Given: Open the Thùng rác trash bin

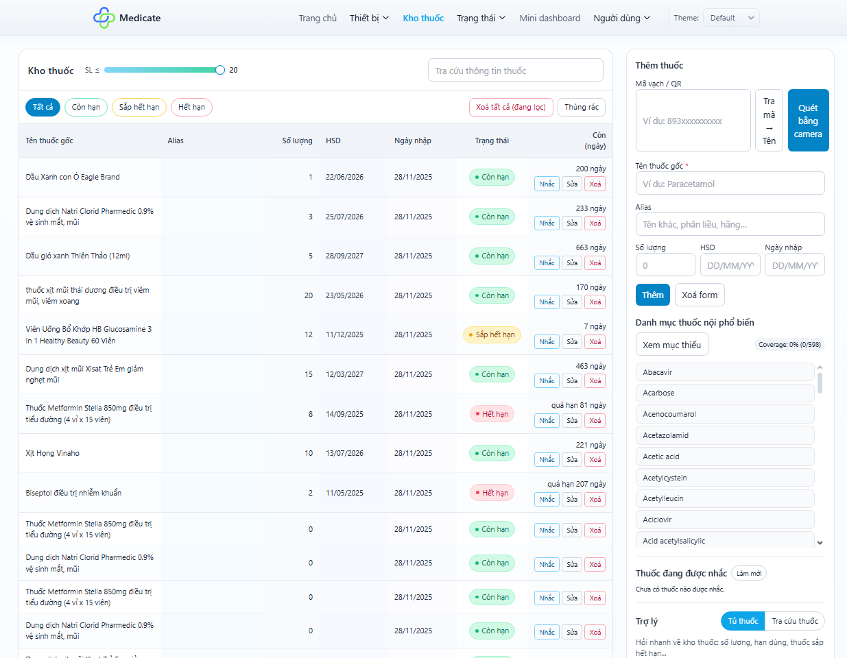Looking at the screenshot, I should click(x=581, y=107).
